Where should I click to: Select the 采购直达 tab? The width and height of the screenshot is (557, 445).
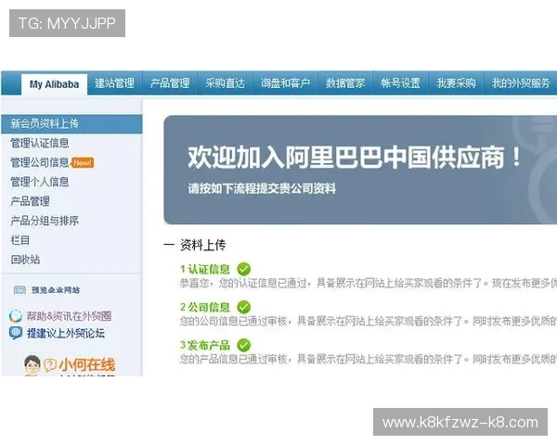[x=226, y=83]
